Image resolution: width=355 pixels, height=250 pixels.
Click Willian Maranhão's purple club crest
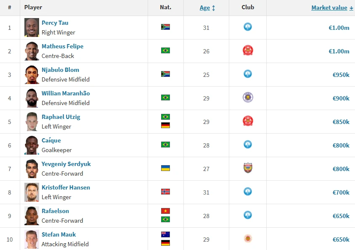[248, 98]
